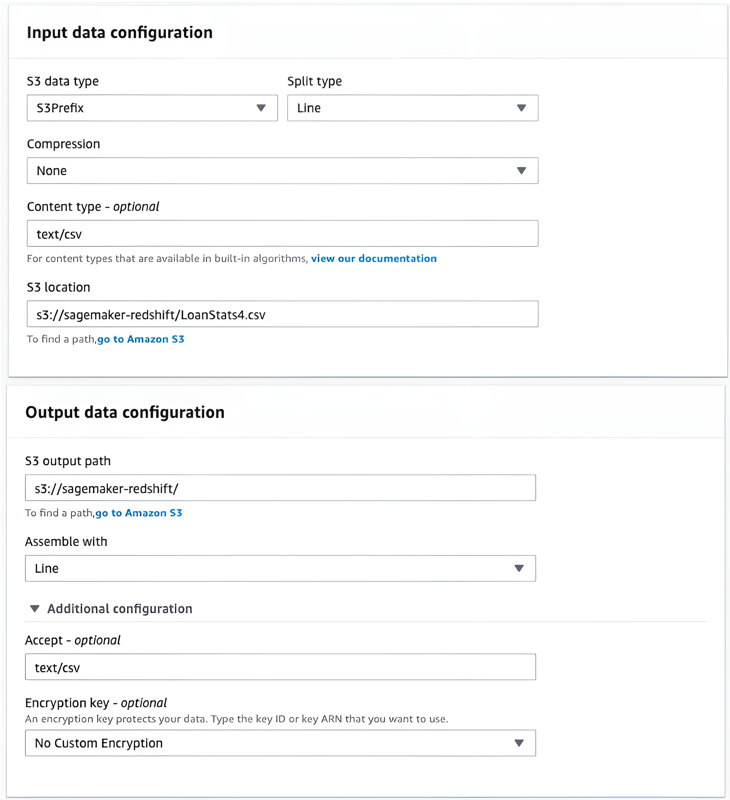Screen dimensions: 730x800
Task: Click the Accept text/csv input field
Action: coord(280,667)
